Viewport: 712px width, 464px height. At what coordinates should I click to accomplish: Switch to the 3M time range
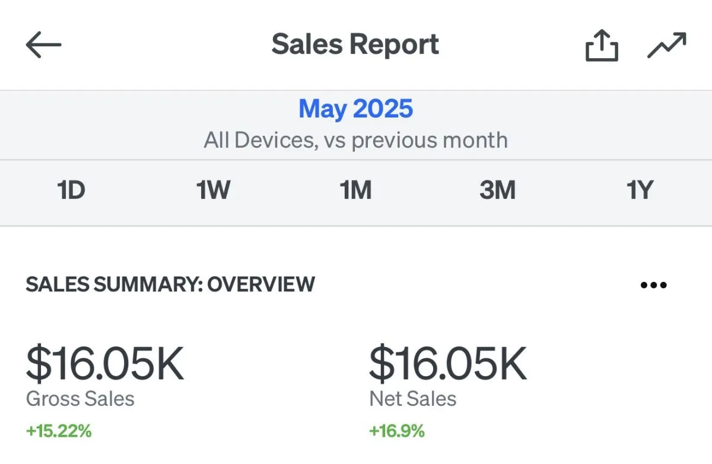coord(497,191)
